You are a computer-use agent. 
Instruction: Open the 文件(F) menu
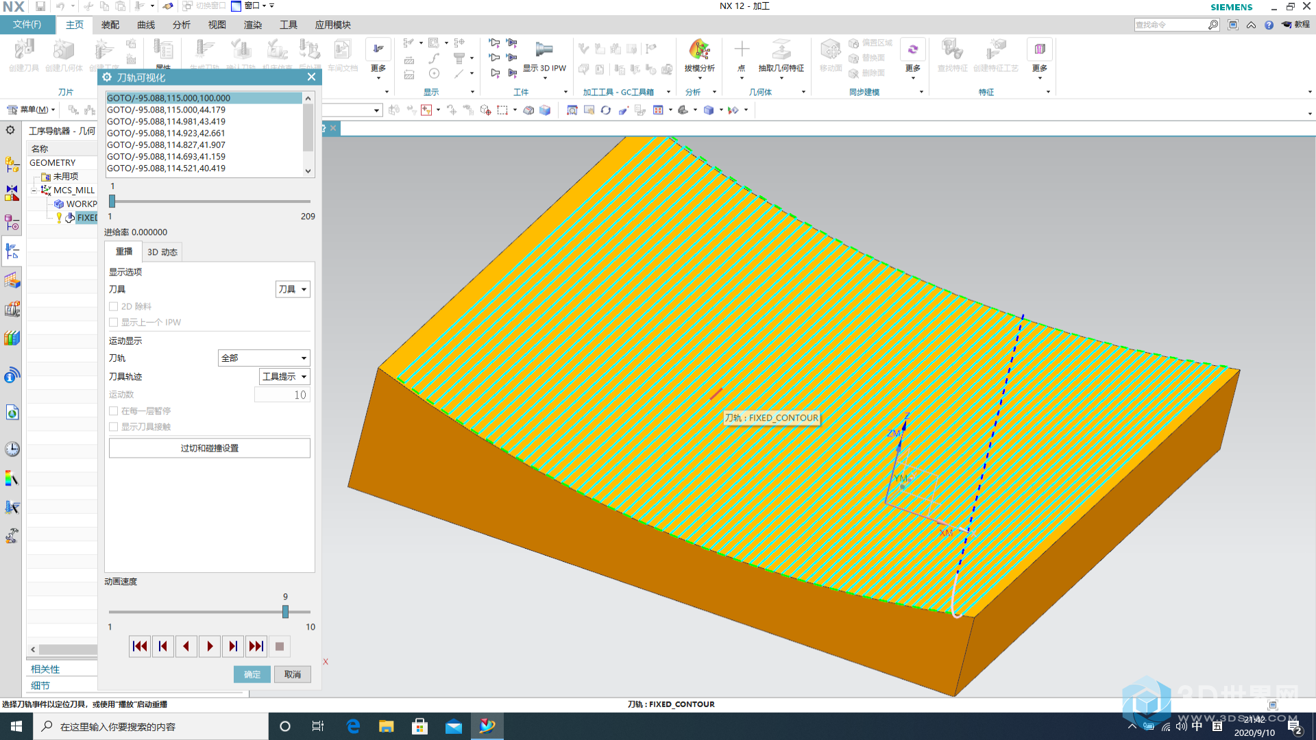27,25
